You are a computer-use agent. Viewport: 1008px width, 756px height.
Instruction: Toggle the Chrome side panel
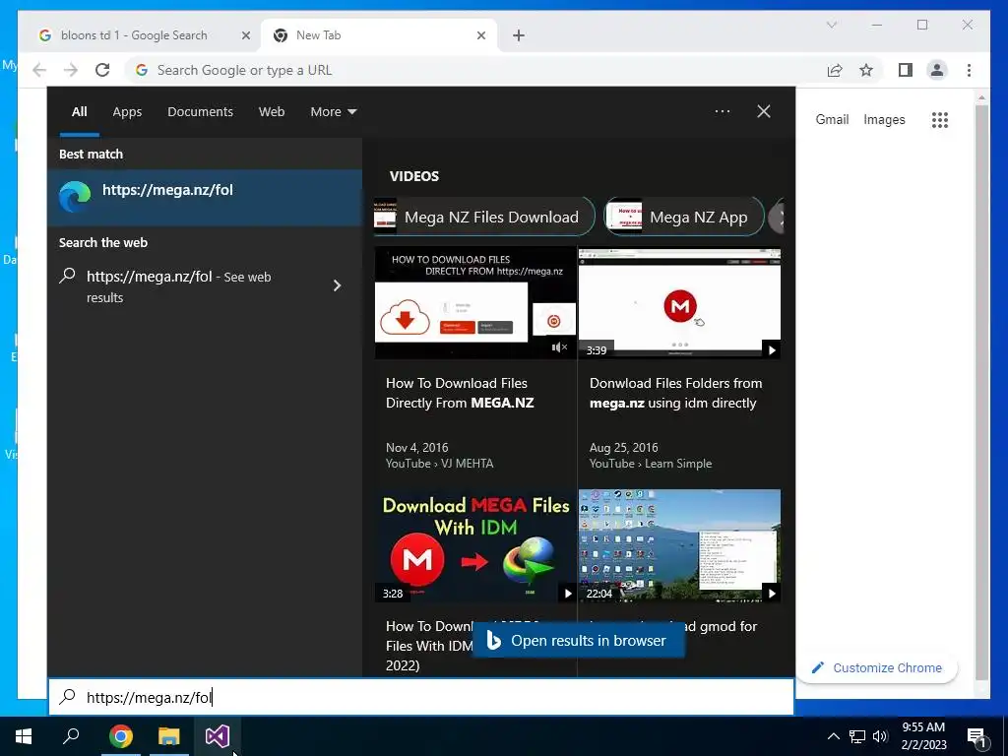coord(906,70)
